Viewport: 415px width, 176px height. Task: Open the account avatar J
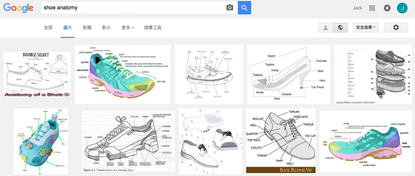tap(402, 8)
